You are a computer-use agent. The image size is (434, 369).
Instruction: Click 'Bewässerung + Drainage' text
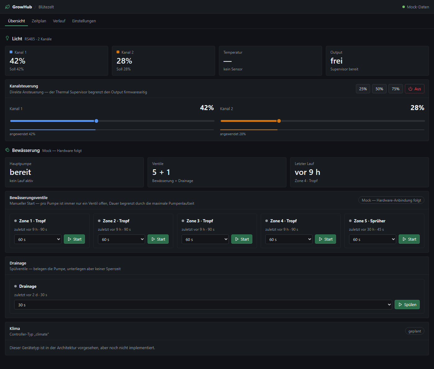pos(172,181)
